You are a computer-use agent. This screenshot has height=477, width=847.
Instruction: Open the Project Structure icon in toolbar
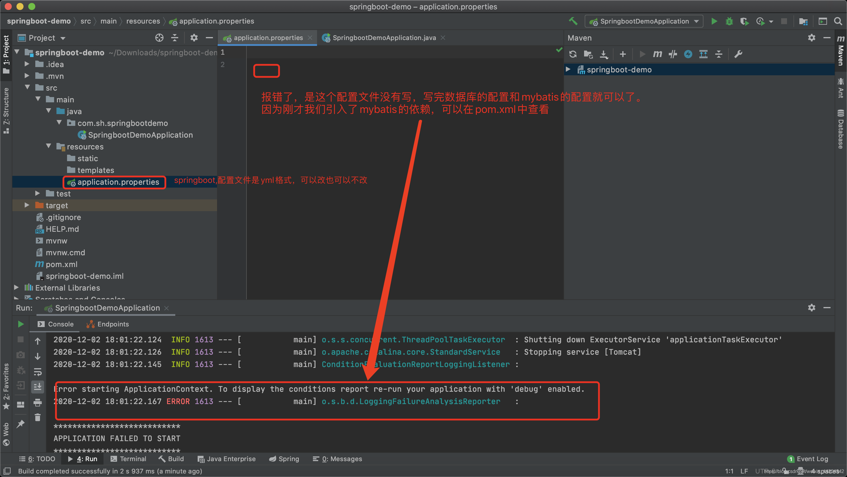click(x=803, y=21)
